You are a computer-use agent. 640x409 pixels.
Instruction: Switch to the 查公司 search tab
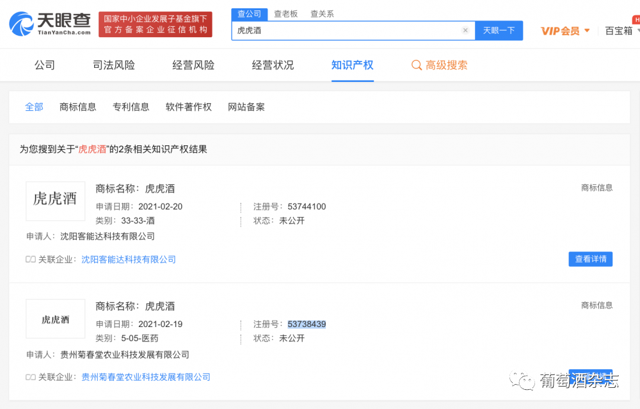250,14
